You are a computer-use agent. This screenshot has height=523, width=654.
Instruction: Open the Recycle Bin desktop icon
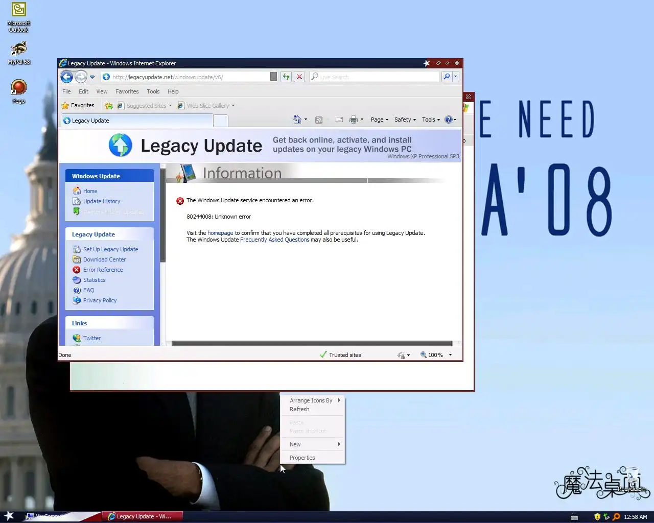633,480
